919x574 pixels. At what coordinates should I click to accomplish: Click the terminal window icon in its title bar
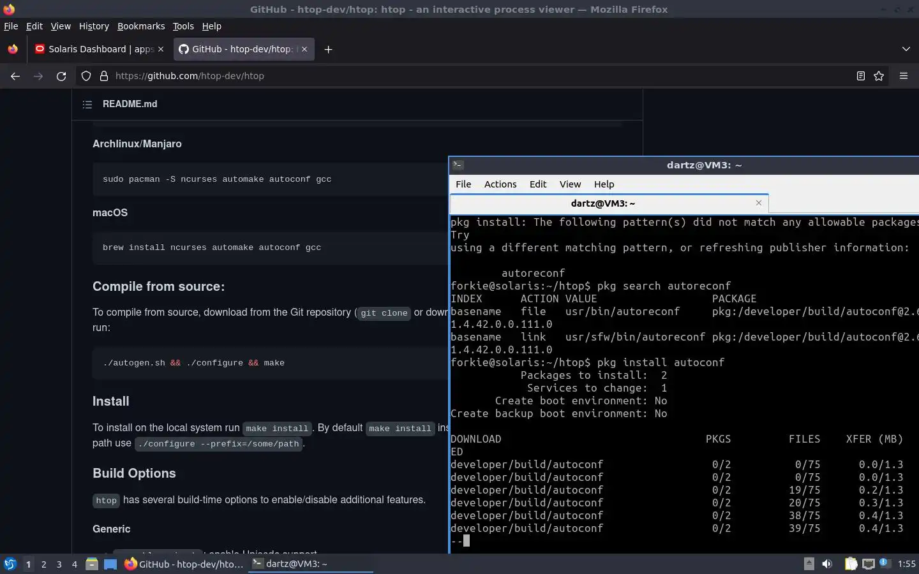point(458,165)
